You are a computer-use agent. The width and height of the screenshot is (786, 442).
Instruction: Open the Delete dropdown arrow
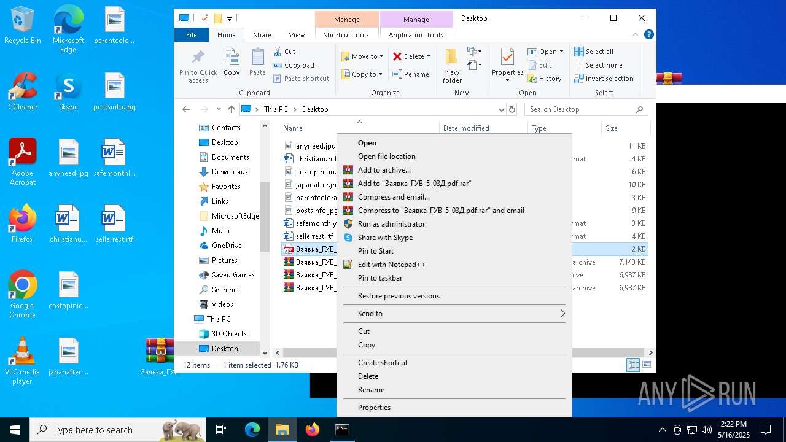pos(429,56)
